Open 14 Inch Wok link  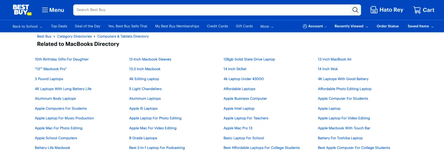pyautogui.click(x=328, y=69)
